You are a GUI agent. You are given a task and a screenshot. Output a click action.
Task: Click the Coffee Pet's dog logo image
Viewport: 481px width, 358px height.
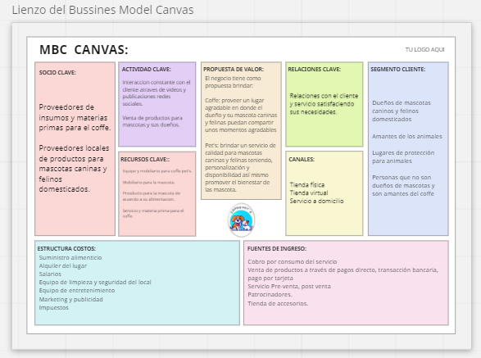242,220
